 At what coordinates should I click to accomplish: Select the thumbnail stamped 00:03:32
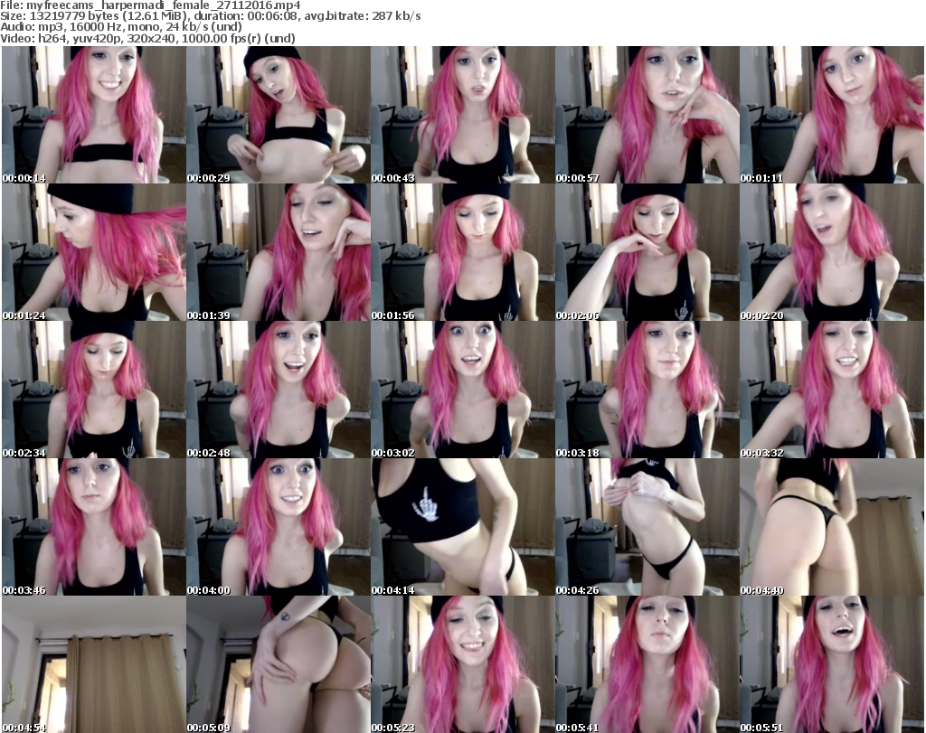tap(832, 390)
